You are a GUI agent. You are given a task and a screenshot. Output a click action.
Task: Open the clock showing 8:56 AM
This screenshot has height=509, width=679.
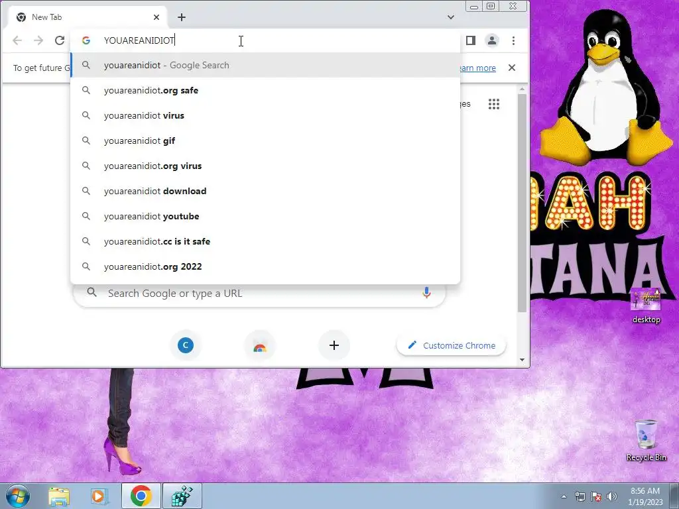pos(645,496)
